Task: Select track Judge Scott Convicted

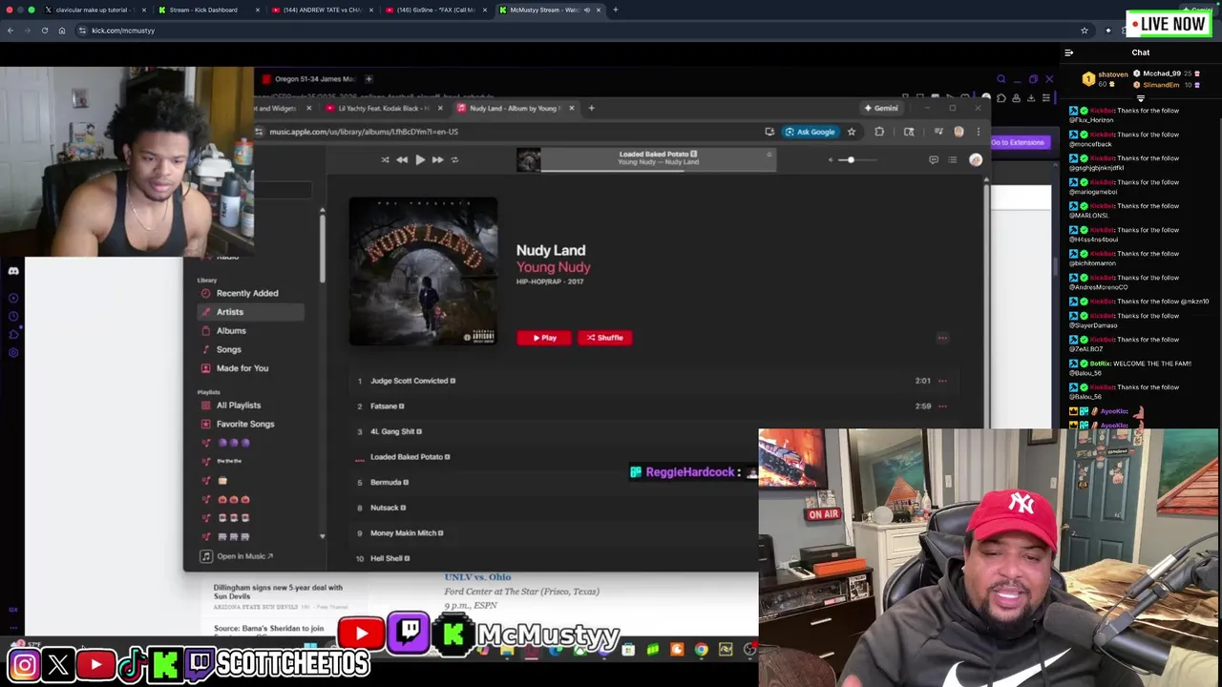Action: (x=412, y=381)
